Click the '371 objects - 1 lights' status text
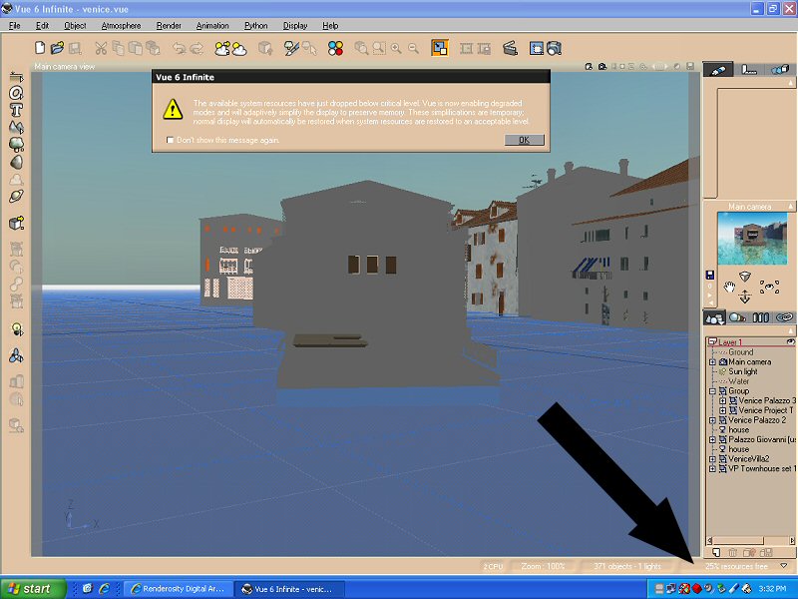Image resolution: width=798 pixels, height=599 pixels. coord(627,566)
